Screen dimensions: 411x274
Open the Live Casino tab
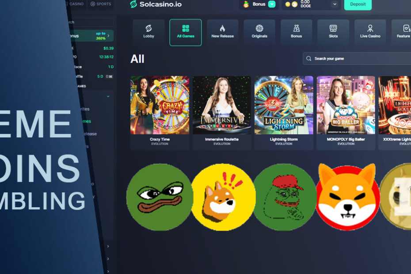[x=370, y=33]
